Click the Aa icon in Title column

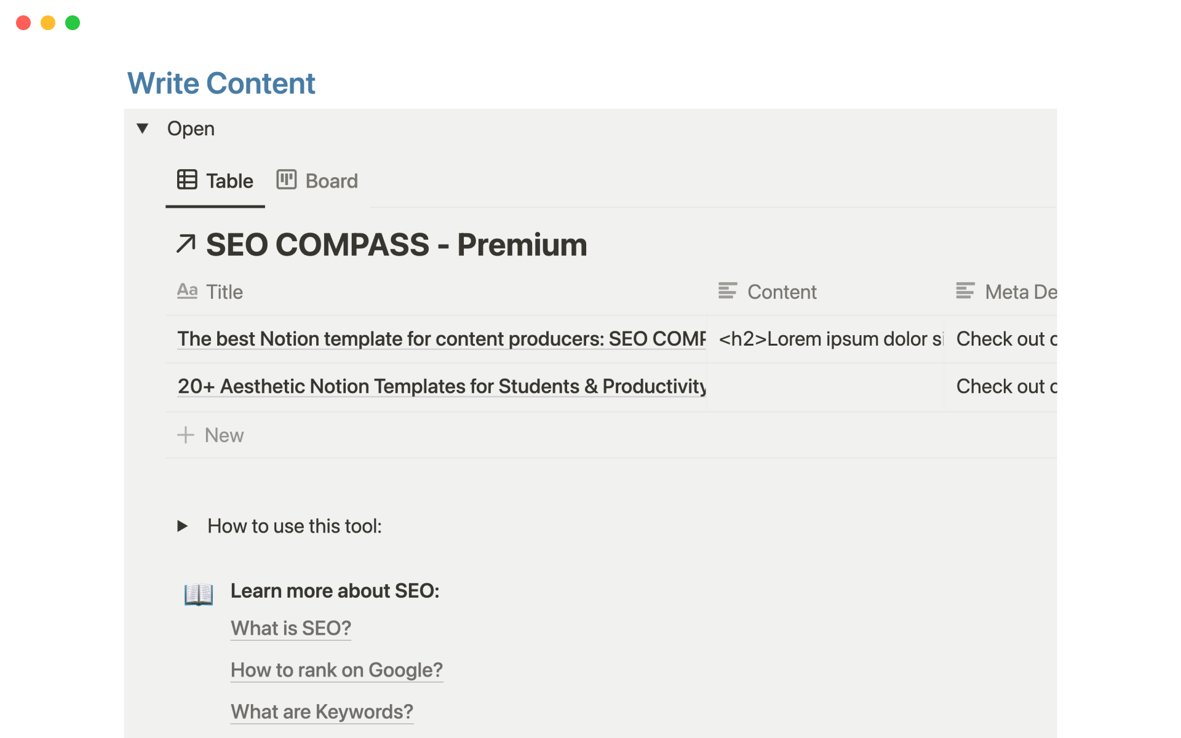tap(187, 291)
